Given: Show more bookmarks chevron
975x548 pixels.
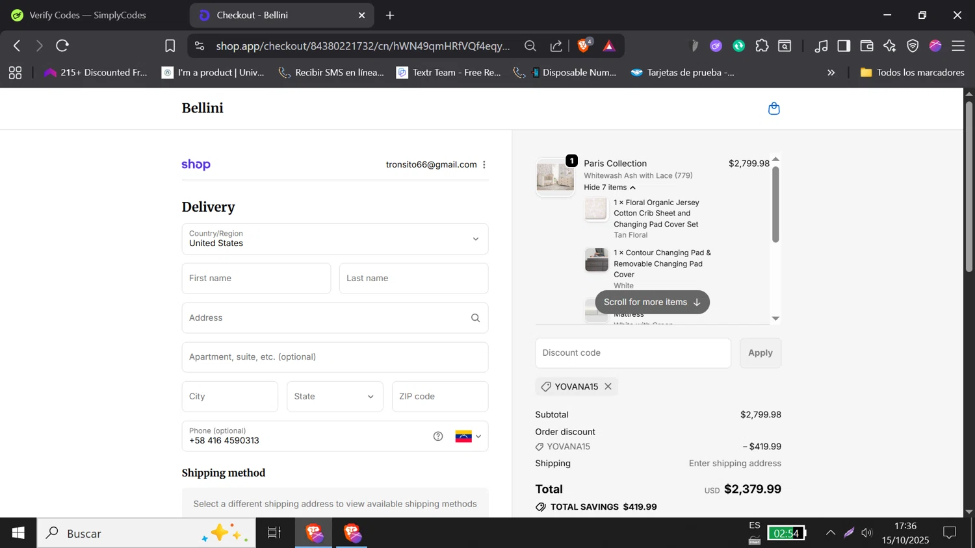Looking at the screenshot, I should click(x=831, y=73).
